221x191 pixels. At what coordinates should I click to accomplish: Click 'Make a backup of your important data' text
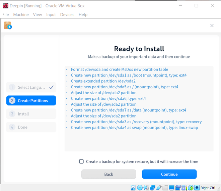point(139,57)
